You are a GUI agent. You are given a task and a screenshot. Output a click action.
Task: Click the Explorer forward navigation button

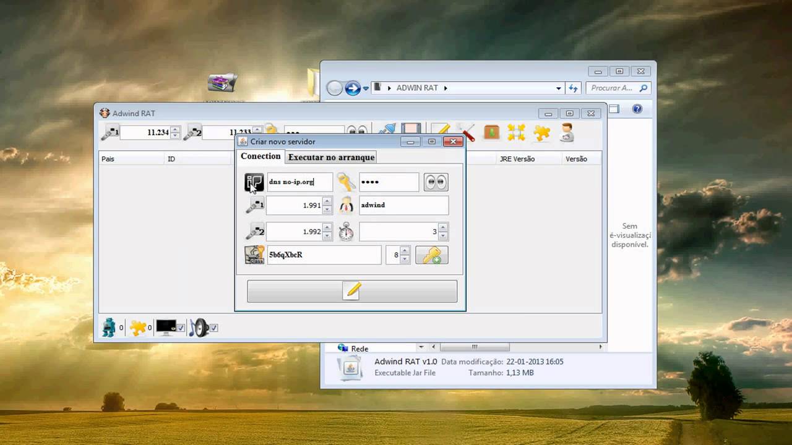(353, 88)
